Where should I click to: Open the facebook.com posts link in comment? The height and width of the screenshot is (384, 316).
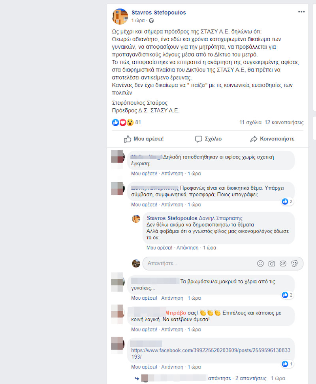211,354
